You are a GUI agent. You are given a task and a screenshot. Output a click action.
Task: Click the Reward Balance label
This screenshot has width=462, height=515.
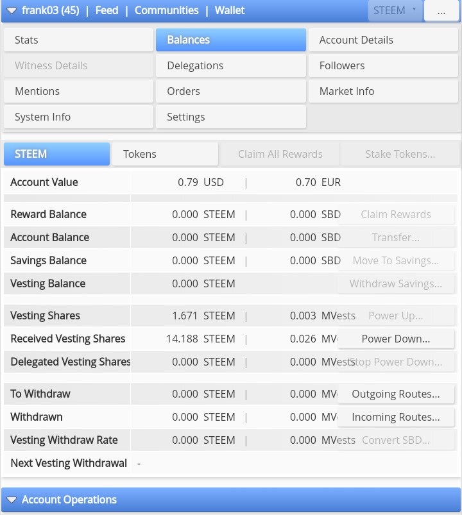pos(48,214)
